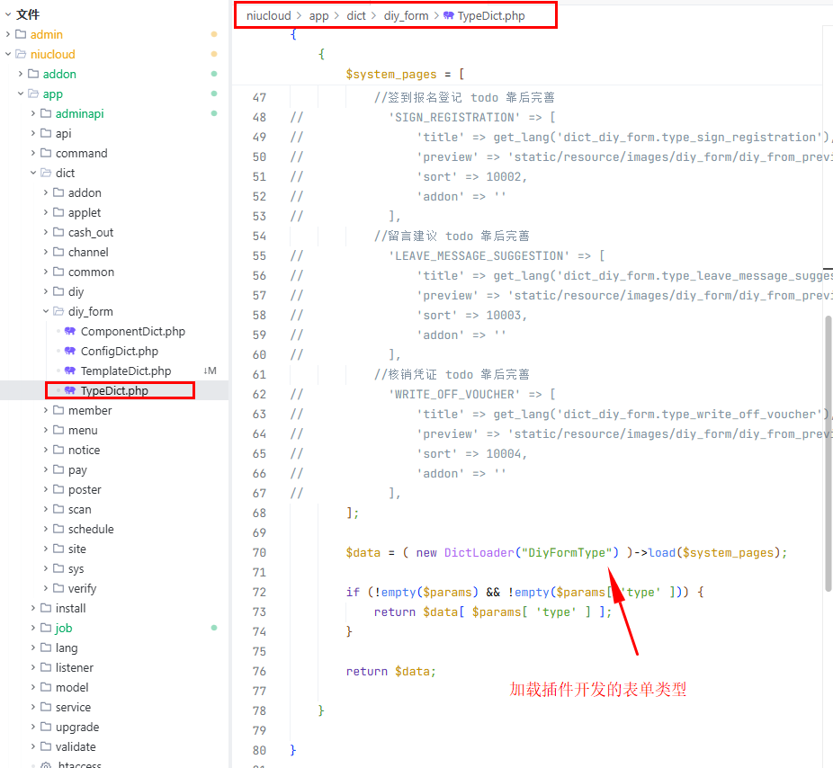Expand the service folder arrow
The image size is (833, 768).
(33, 707)
